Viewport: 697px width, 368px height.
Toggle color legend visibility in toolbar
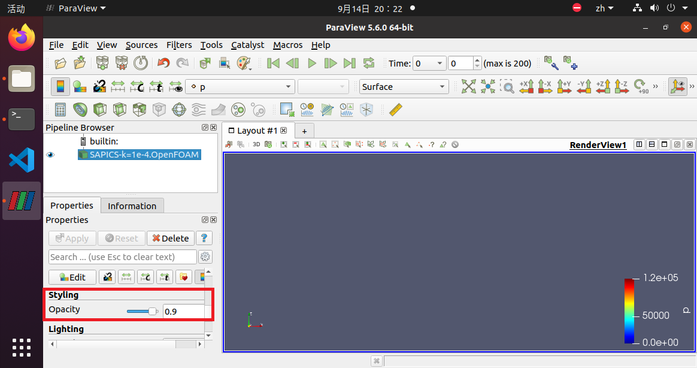60,87
